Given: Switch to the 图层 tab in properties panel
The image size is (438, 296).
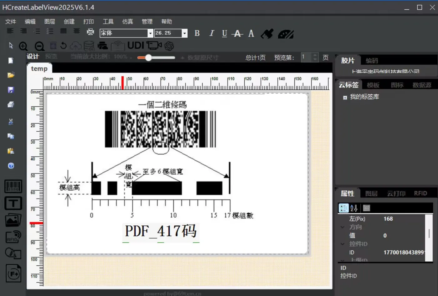Looking at the screenshot, I should tap(371, 194).
